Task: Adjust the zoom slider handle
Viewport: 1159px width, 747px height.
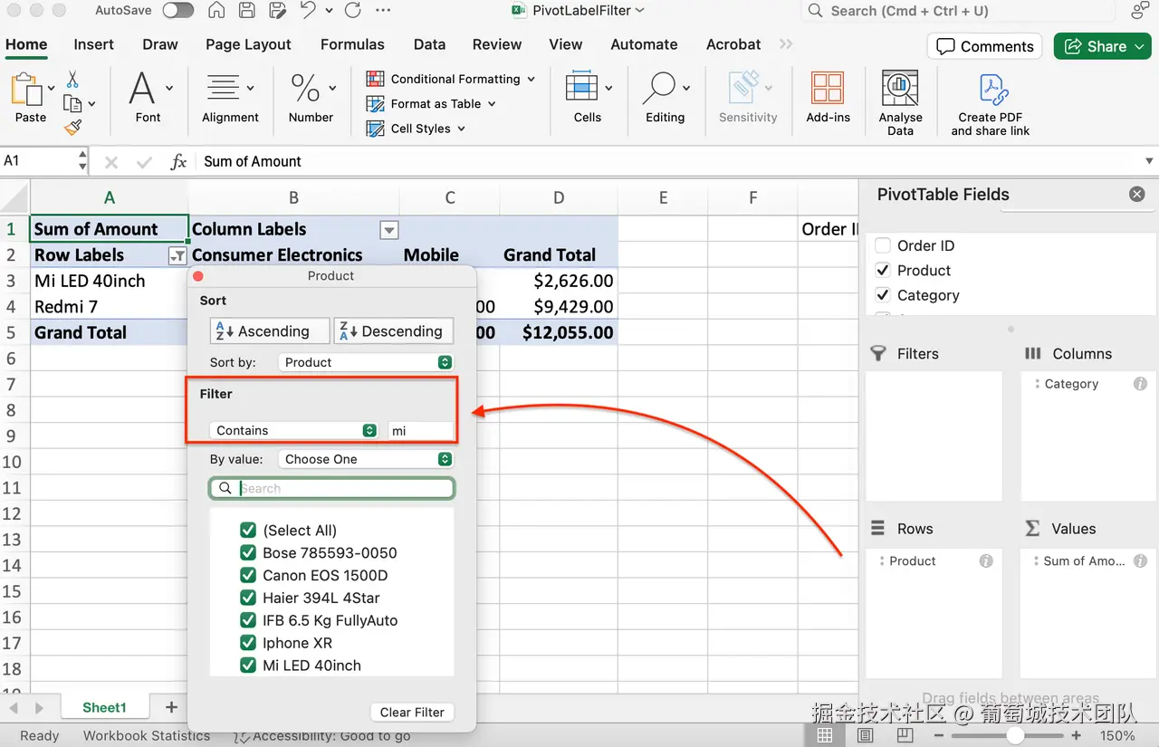Action: point(1015,736)
